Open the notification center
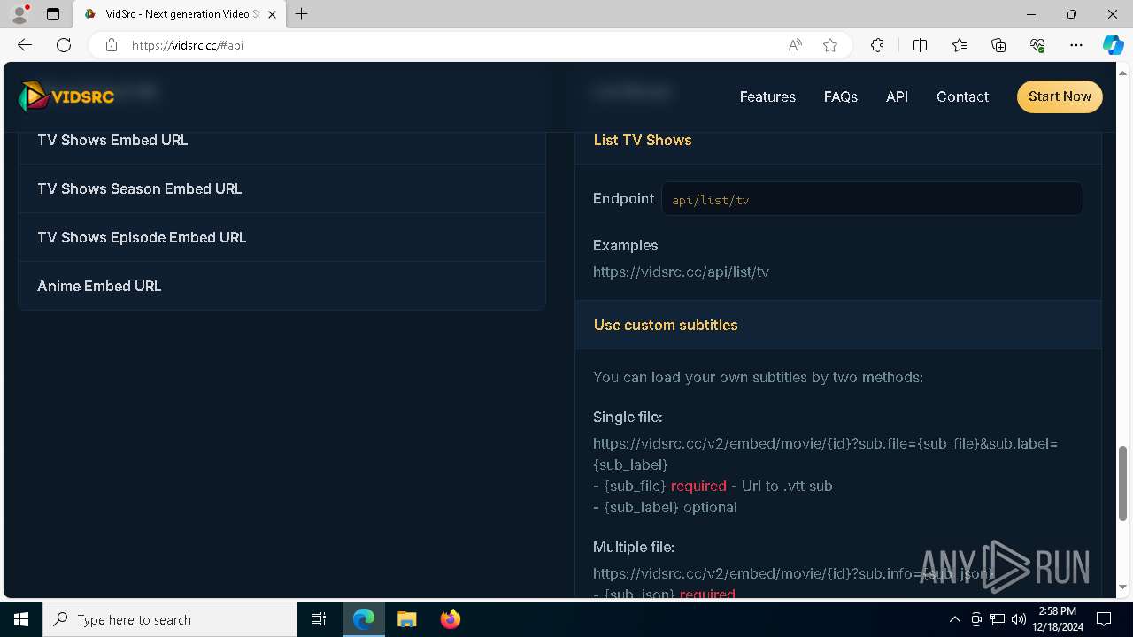This screenshot has height=637, width=1133. click(1104, 619)
